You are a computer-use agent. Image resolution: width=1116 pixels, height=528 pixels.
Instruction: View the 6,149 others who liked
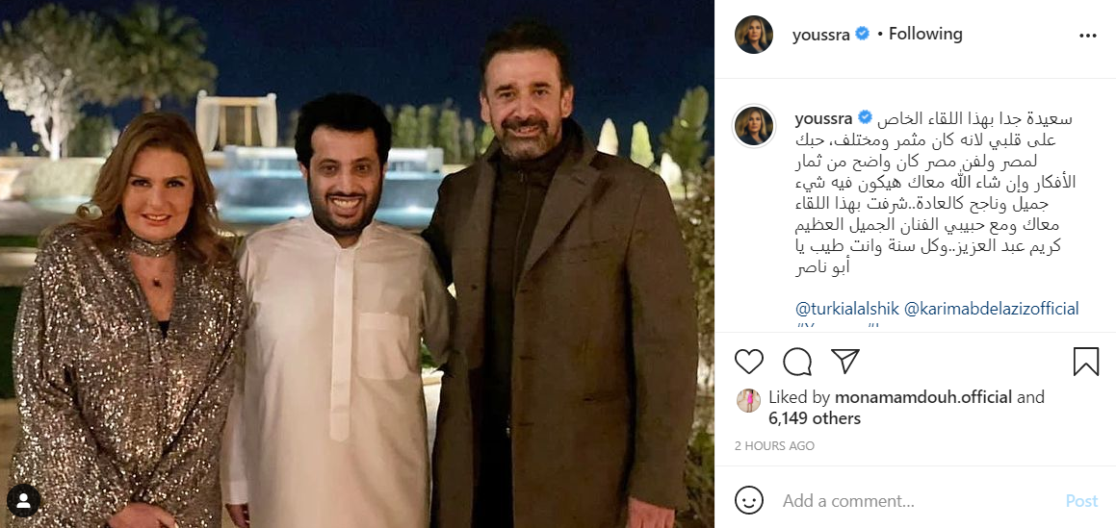(x=815, y=418)
